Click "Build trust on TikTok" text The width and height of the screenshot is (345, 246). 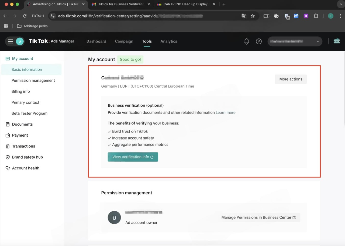[130, 131]
